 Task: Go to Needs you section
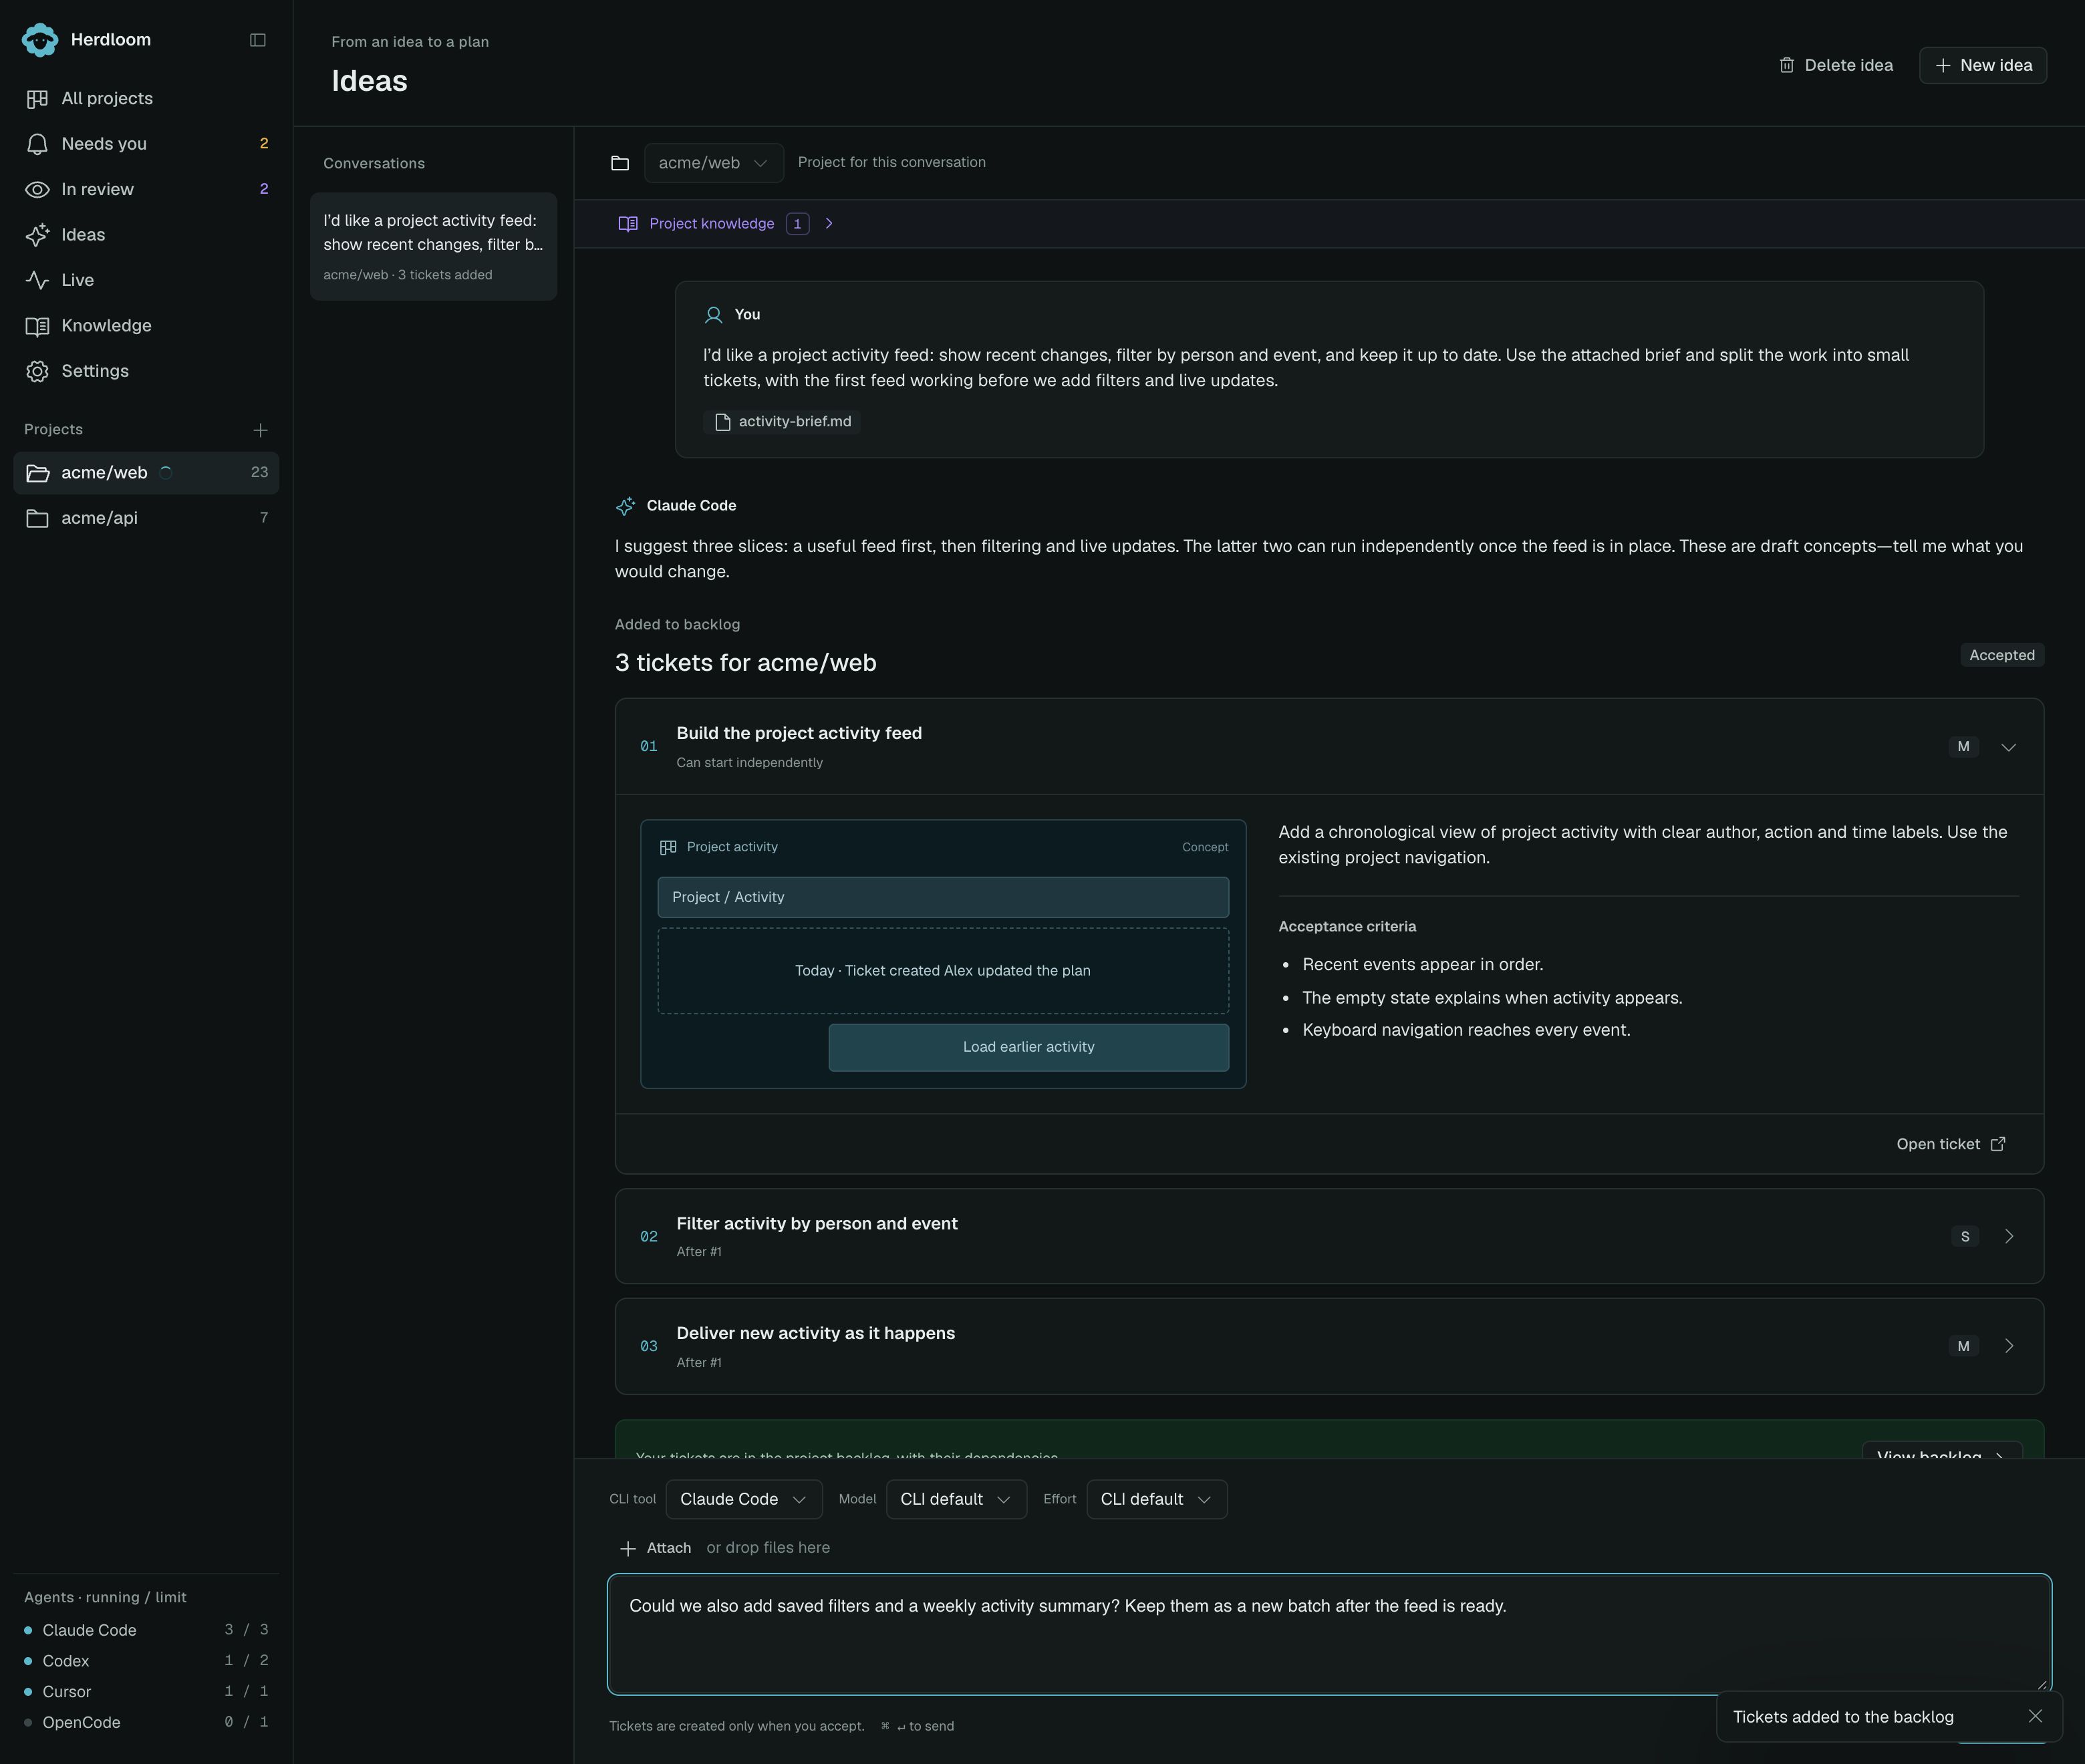pyautogui.click(x=146, y=144)
